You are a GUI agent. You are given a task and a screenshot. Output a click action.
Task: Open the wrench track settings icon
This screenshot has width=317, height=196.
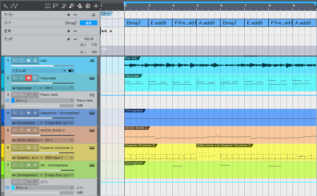click(6, 6)
